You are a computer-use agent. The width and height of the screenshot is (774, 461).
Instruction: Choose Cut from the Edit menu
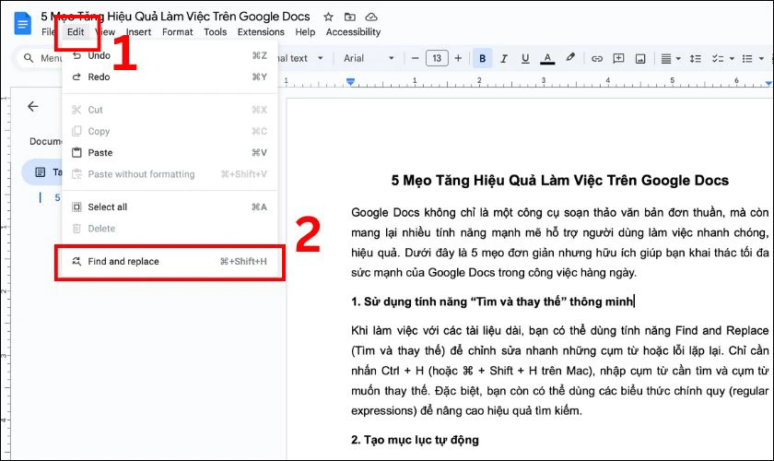170,110
